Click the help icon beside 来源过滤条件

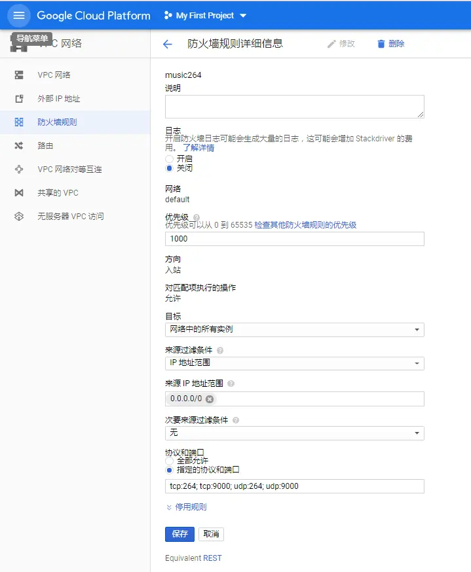(x=220, y=351)
